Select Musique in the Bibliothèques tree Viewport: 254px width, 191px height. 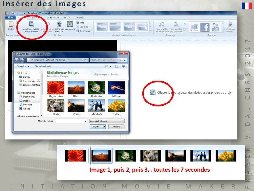point(27,104)
